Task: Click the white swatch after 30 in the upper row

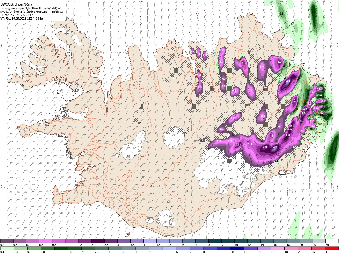Action: tap(332, 241)
